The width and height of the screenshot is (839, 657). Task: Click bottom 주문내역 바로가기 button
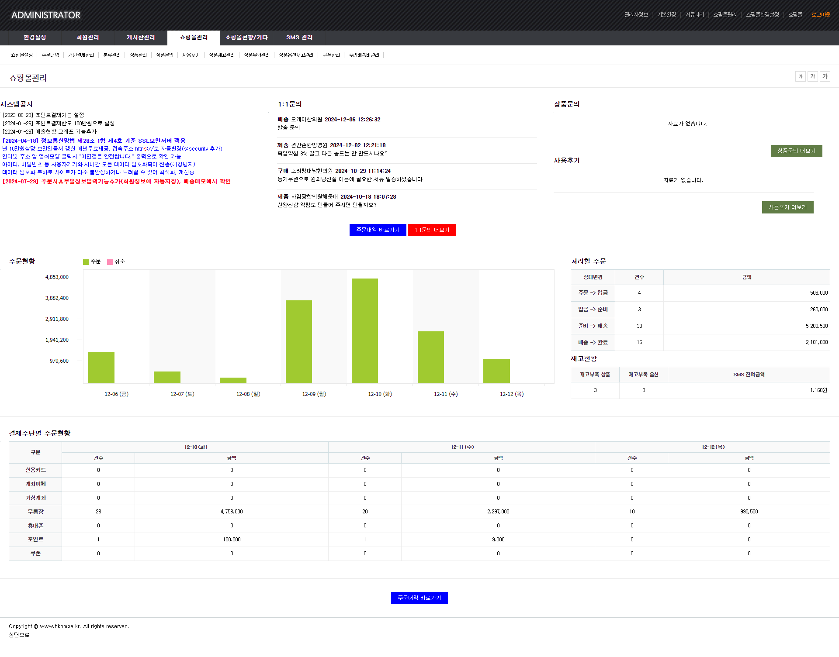tap(419, 598)
